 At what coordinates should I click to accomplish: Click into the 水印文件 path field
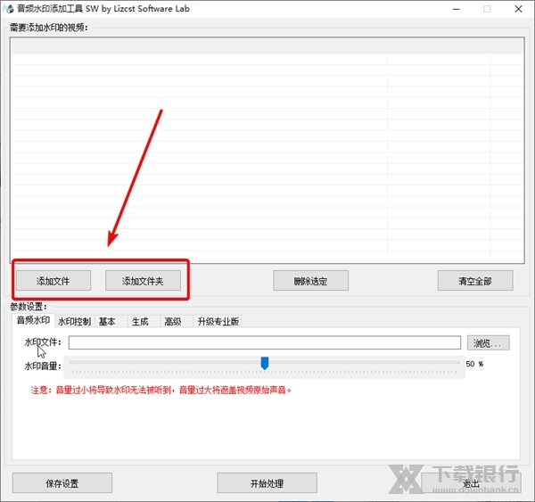pos(265,342)
